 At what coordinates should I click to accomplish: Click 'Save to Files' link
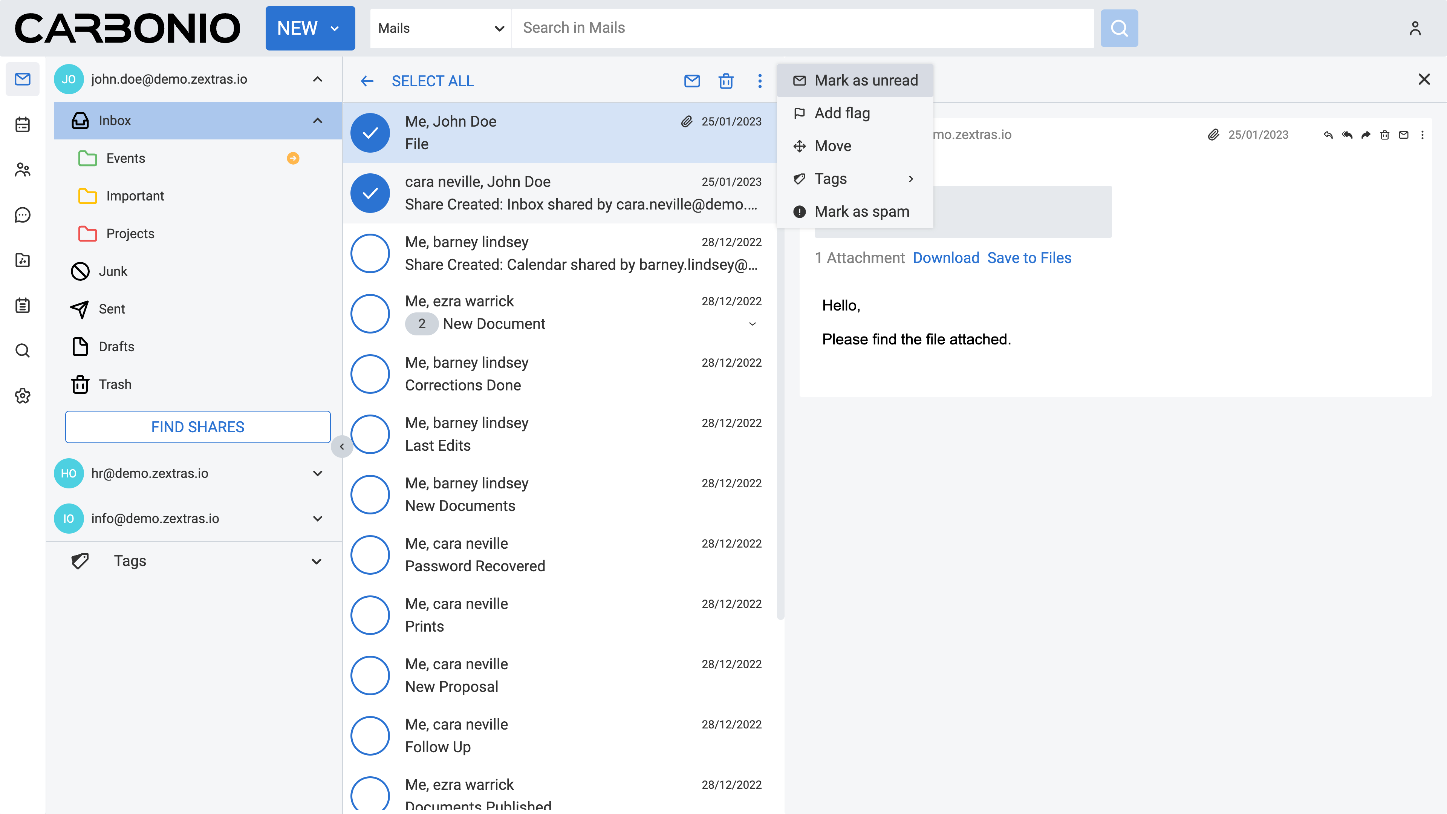(1029, 258)
